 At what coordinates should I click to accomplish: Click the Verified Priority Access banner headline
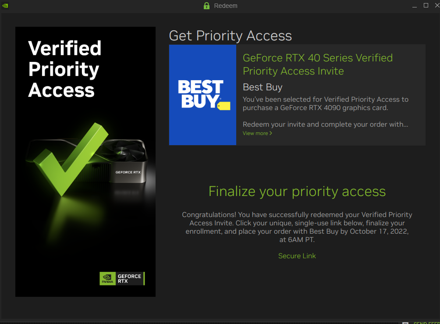click(x=64, y=69)
